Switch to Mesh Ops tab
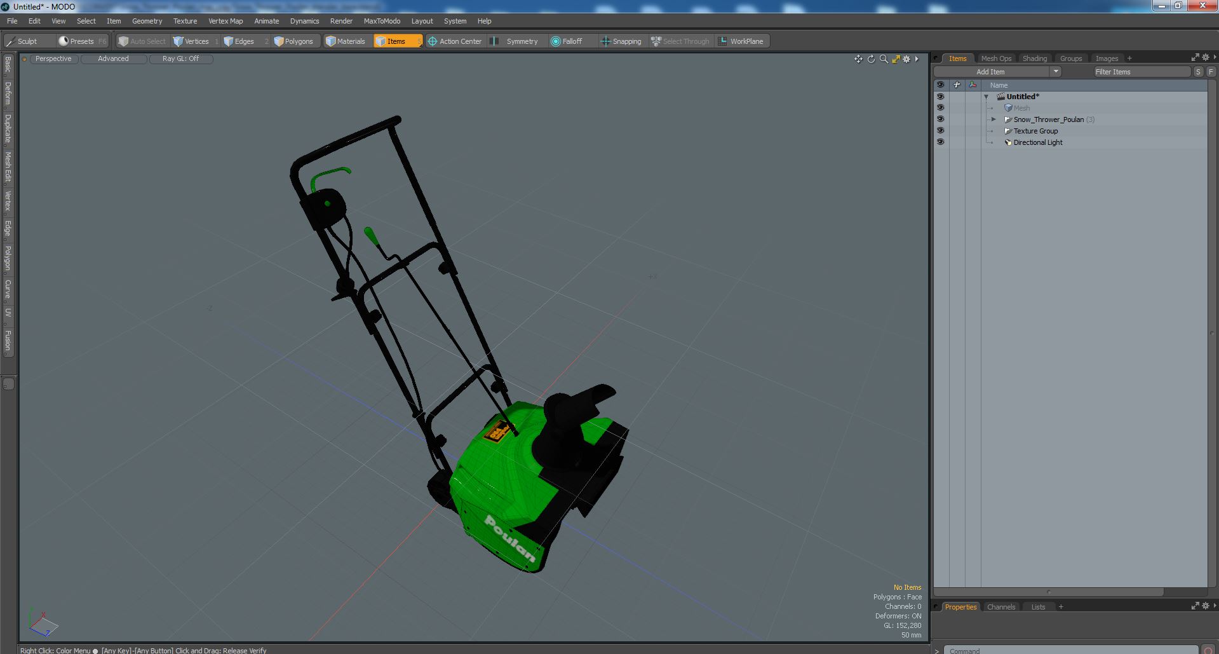This screenshot has height=654, width=1219. pos(996,58)
